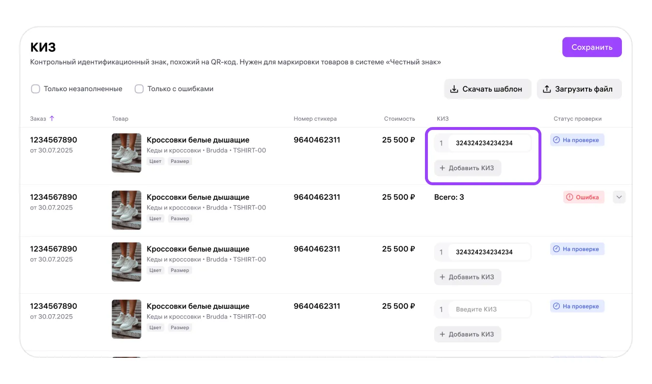
Task: Toggle the Только с ошибками checkbox
Action: point(139,89)
